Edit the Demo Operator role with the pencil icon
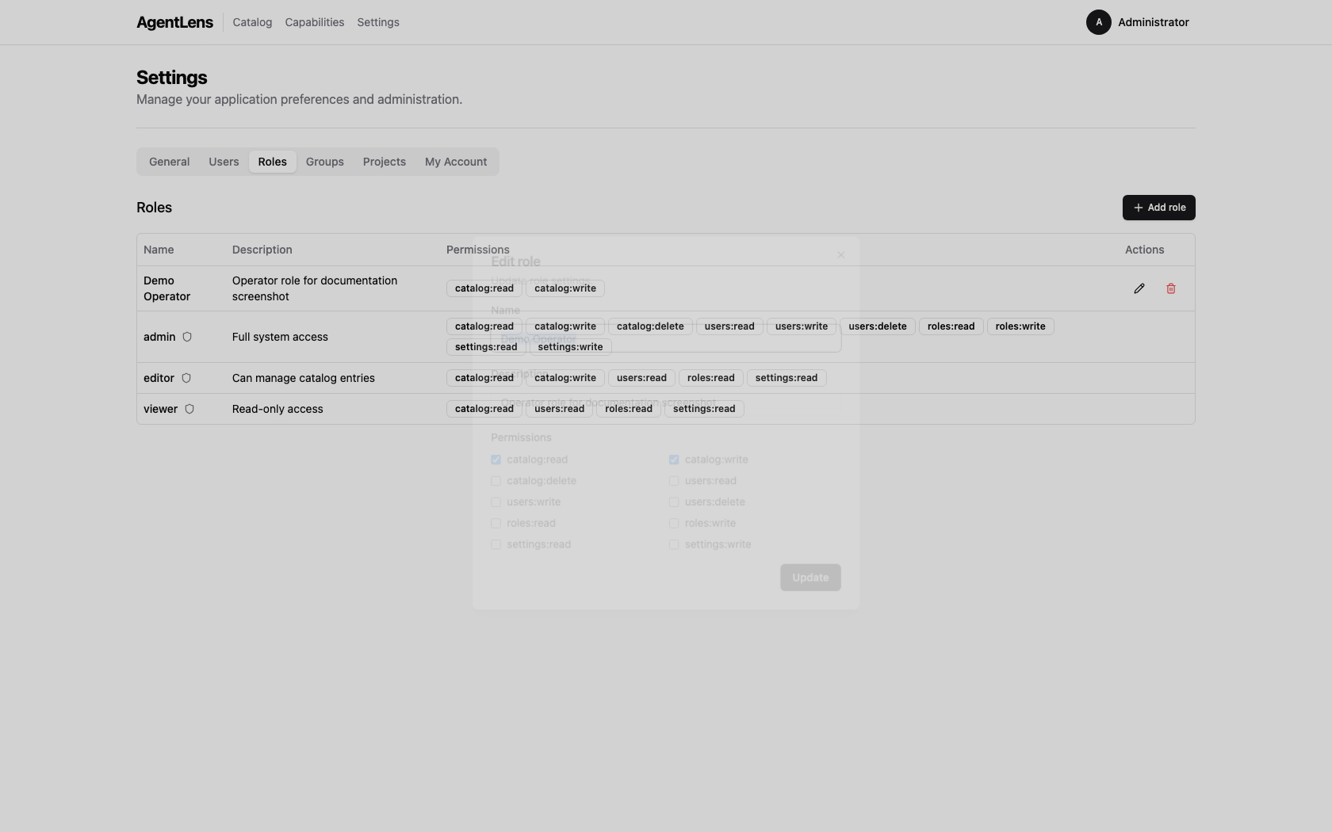The image size is (1332, 832). (x=1139, y=288)
